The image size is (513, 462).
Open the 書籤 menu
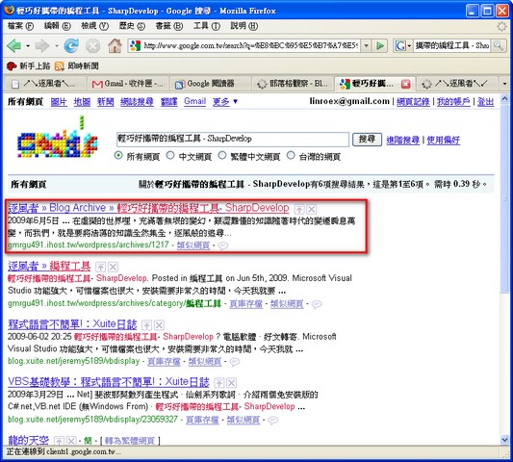click(x=169, y=26)
